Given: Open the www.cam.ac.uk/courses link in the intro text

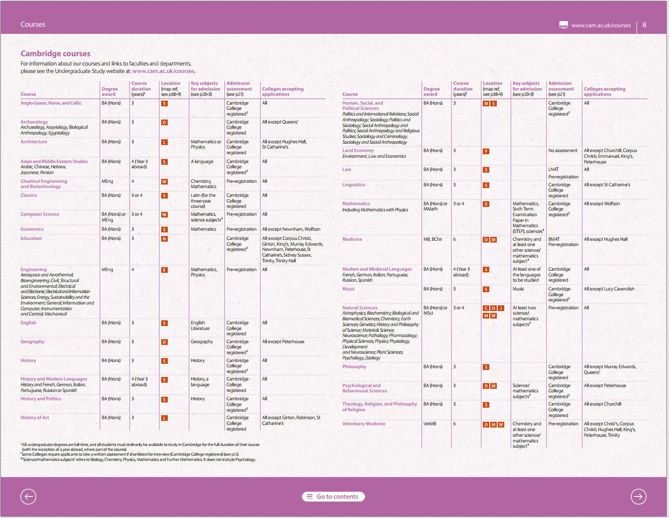Looking at the screenshot, I should [x=163, y=71].
